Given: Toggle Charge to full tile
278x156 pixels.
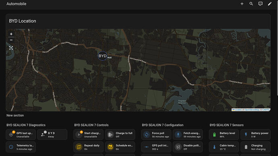Looking at the screenshot, I should pos(120,135).
